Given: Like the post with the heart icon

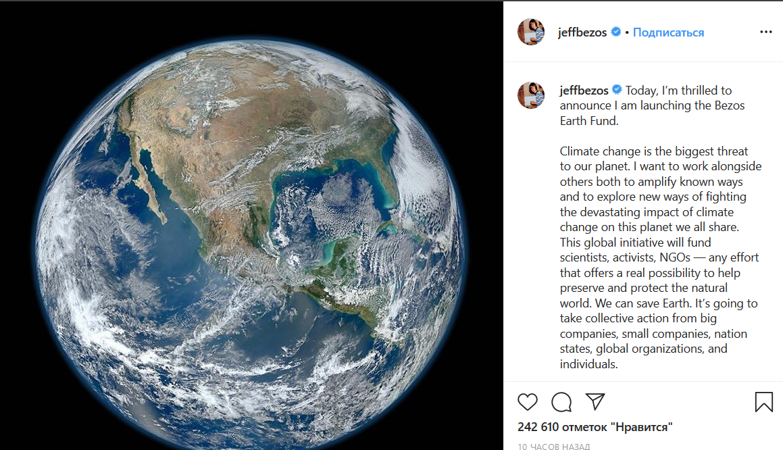Looking at the screenshot, I should point(528,402).
